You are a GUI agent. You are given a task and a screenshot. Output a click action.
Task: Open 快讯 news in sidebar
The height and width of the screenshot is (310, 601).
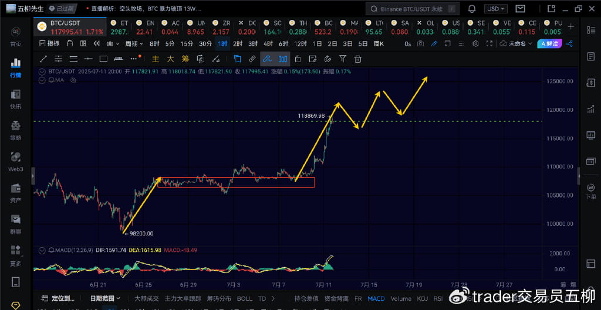pos(16,100)
